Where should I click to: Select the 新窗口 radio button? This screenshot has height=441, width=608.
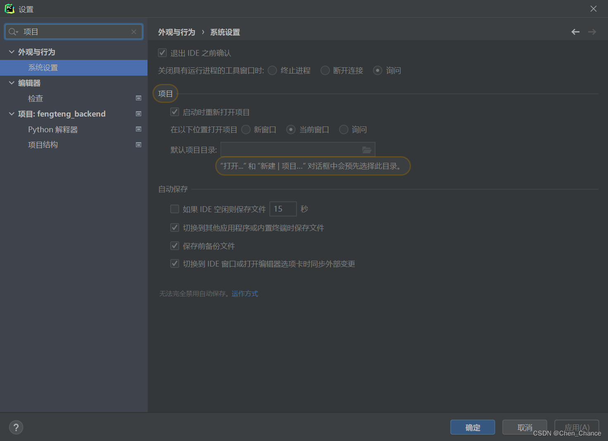[246, 129]
